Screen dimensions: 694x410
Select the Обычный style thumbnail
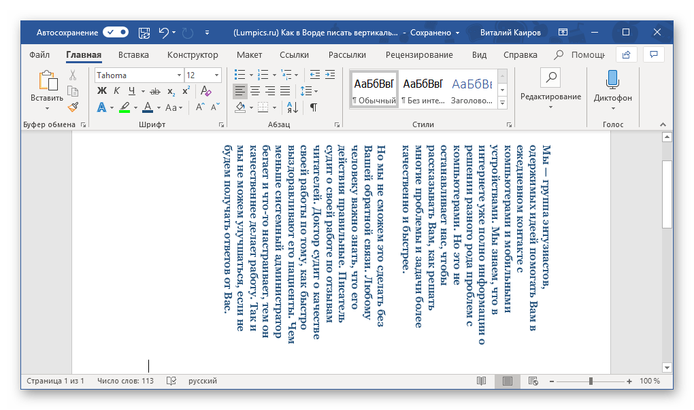(374, 89)
